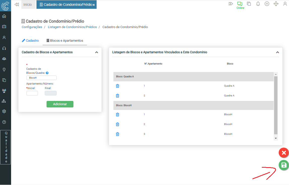This screenshot has height=185, width=289.
Task: Delete apartment 3 of BlocoH
Action: coord(117,134)
